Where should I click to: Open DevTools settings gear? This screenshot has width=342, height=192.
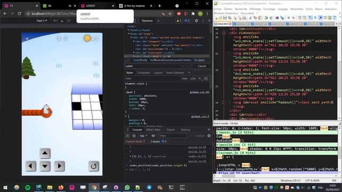(197, 21)
